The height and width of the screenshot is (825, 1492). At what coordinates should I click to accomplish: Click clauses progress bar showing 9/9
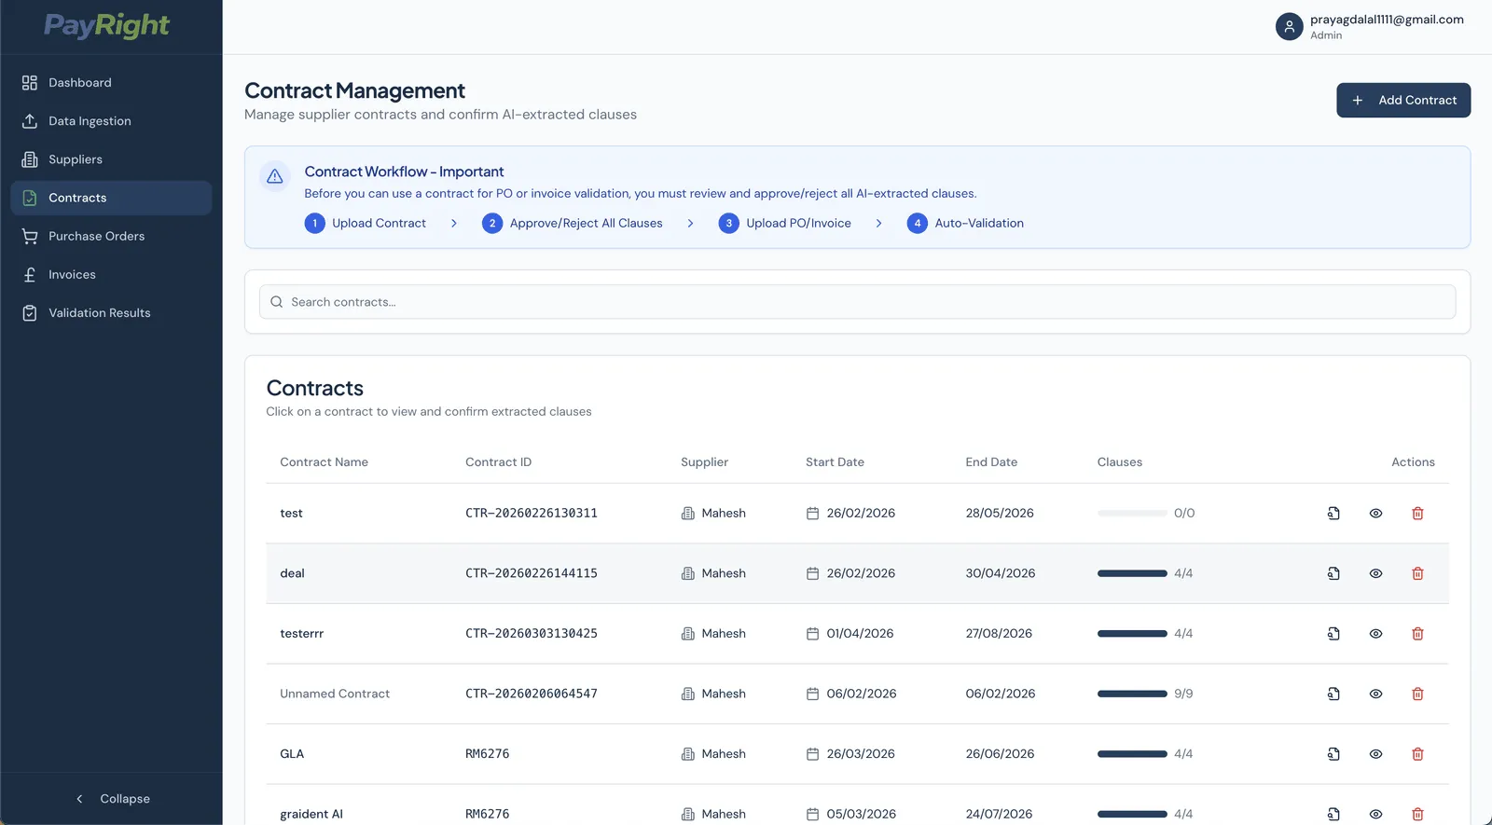click(1132, 694)
